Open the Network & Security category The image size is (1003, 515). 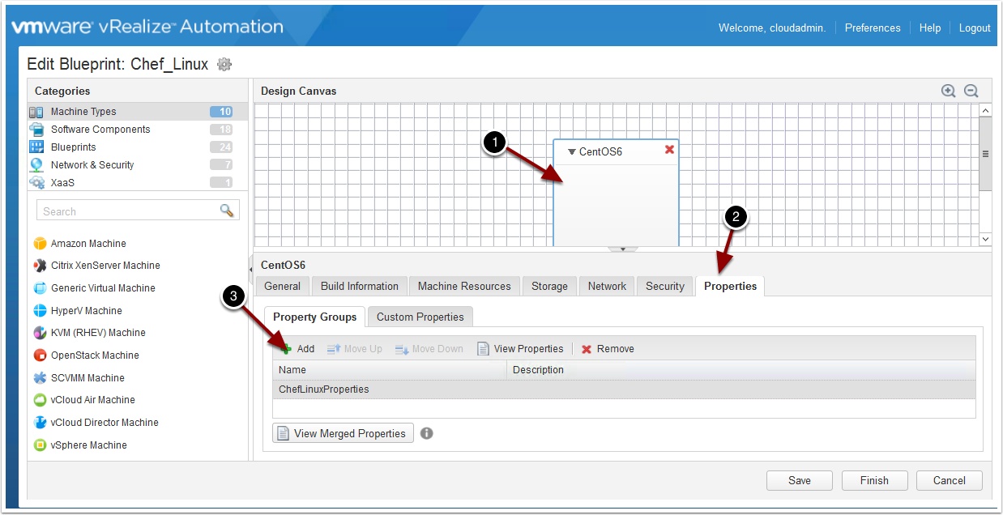[x=138, y=165]
